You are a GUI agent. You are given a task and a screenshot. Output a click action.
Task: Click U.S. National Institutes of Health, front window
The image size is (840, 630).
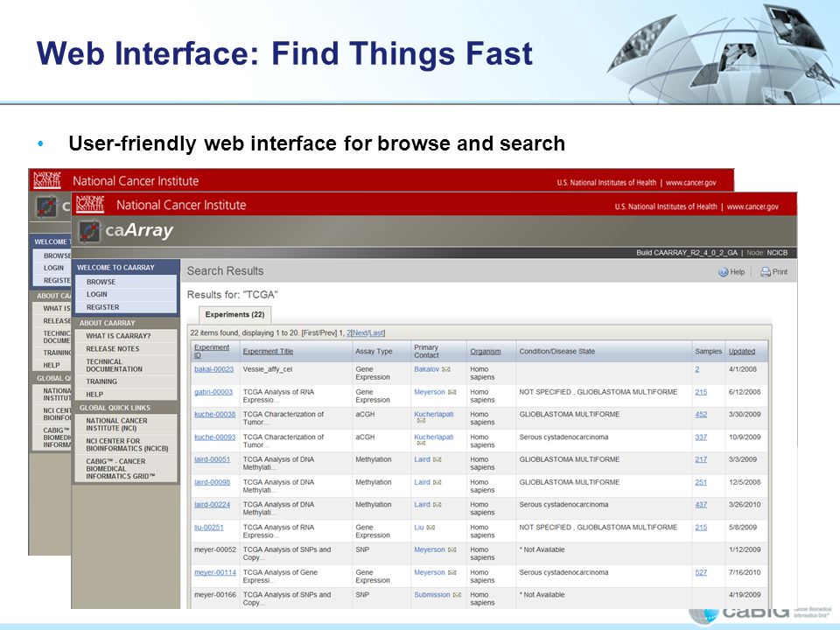pos(666,206)
